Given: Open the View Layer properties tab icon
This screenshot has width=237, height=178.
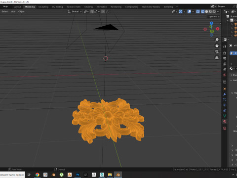Looking at the screenshot, I should pos(225,64).
